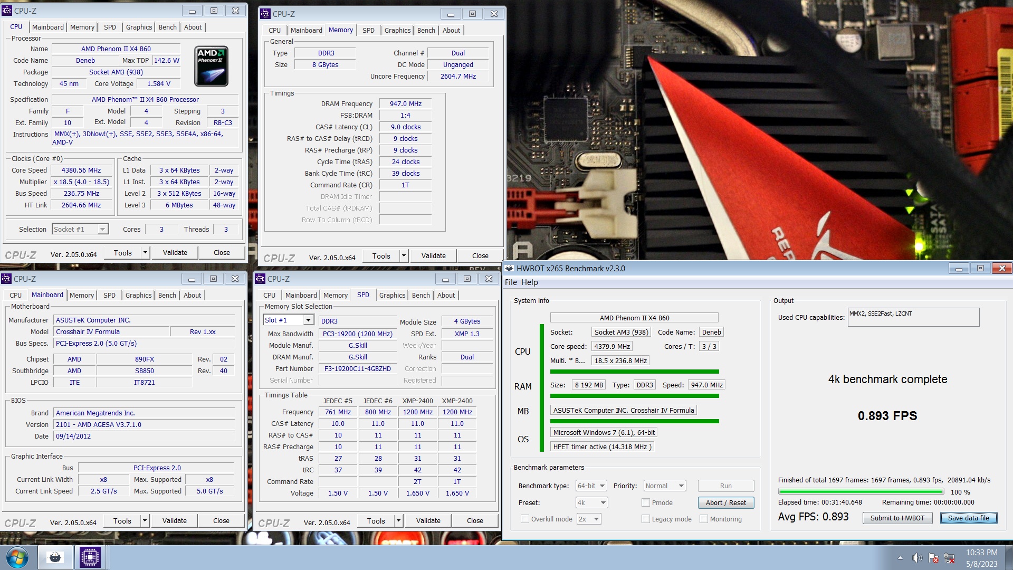
Task: Click Save data file button
Action: coord(968,518)
